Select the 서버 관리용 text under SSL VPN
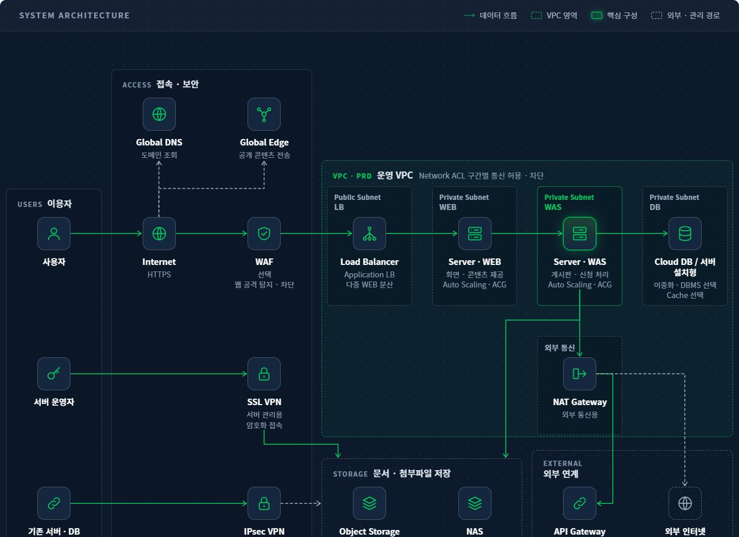Screen dimensions: 739x537 point(264,415)
